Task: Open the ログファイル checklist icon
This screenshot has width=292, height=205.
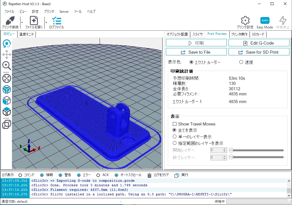Action: pos(57,21)
